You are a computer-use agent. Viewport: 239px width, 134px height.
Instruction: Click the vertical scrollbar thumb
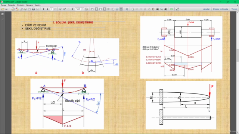click(238, 55)
